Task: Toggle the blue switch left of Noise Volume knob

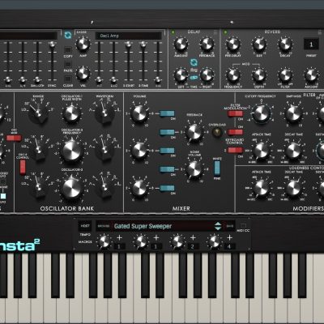Action: pyautogui.click(x=168, y=169)
